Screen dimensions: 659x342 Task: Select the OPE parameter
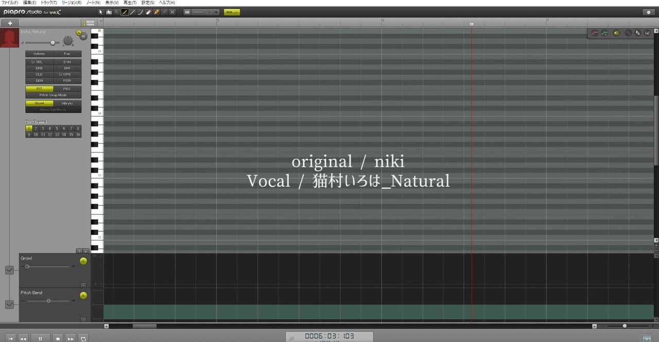click(x=67, y=74)
